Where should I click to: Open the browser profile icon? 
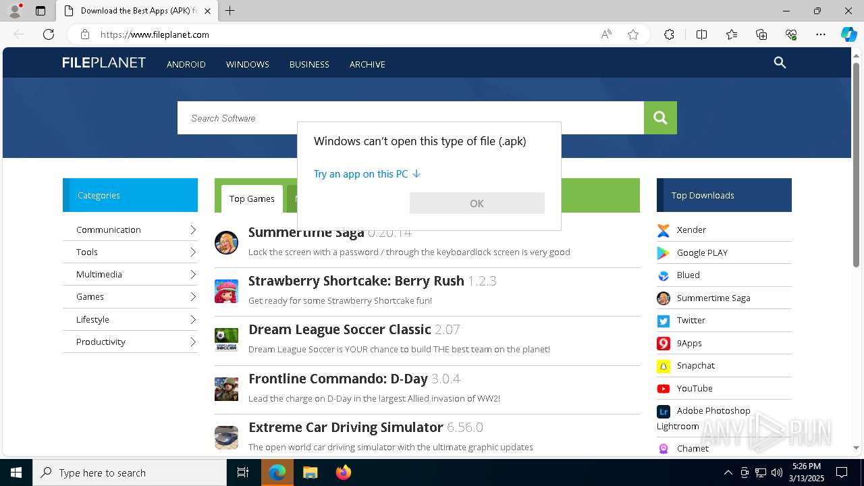[15, 11]
